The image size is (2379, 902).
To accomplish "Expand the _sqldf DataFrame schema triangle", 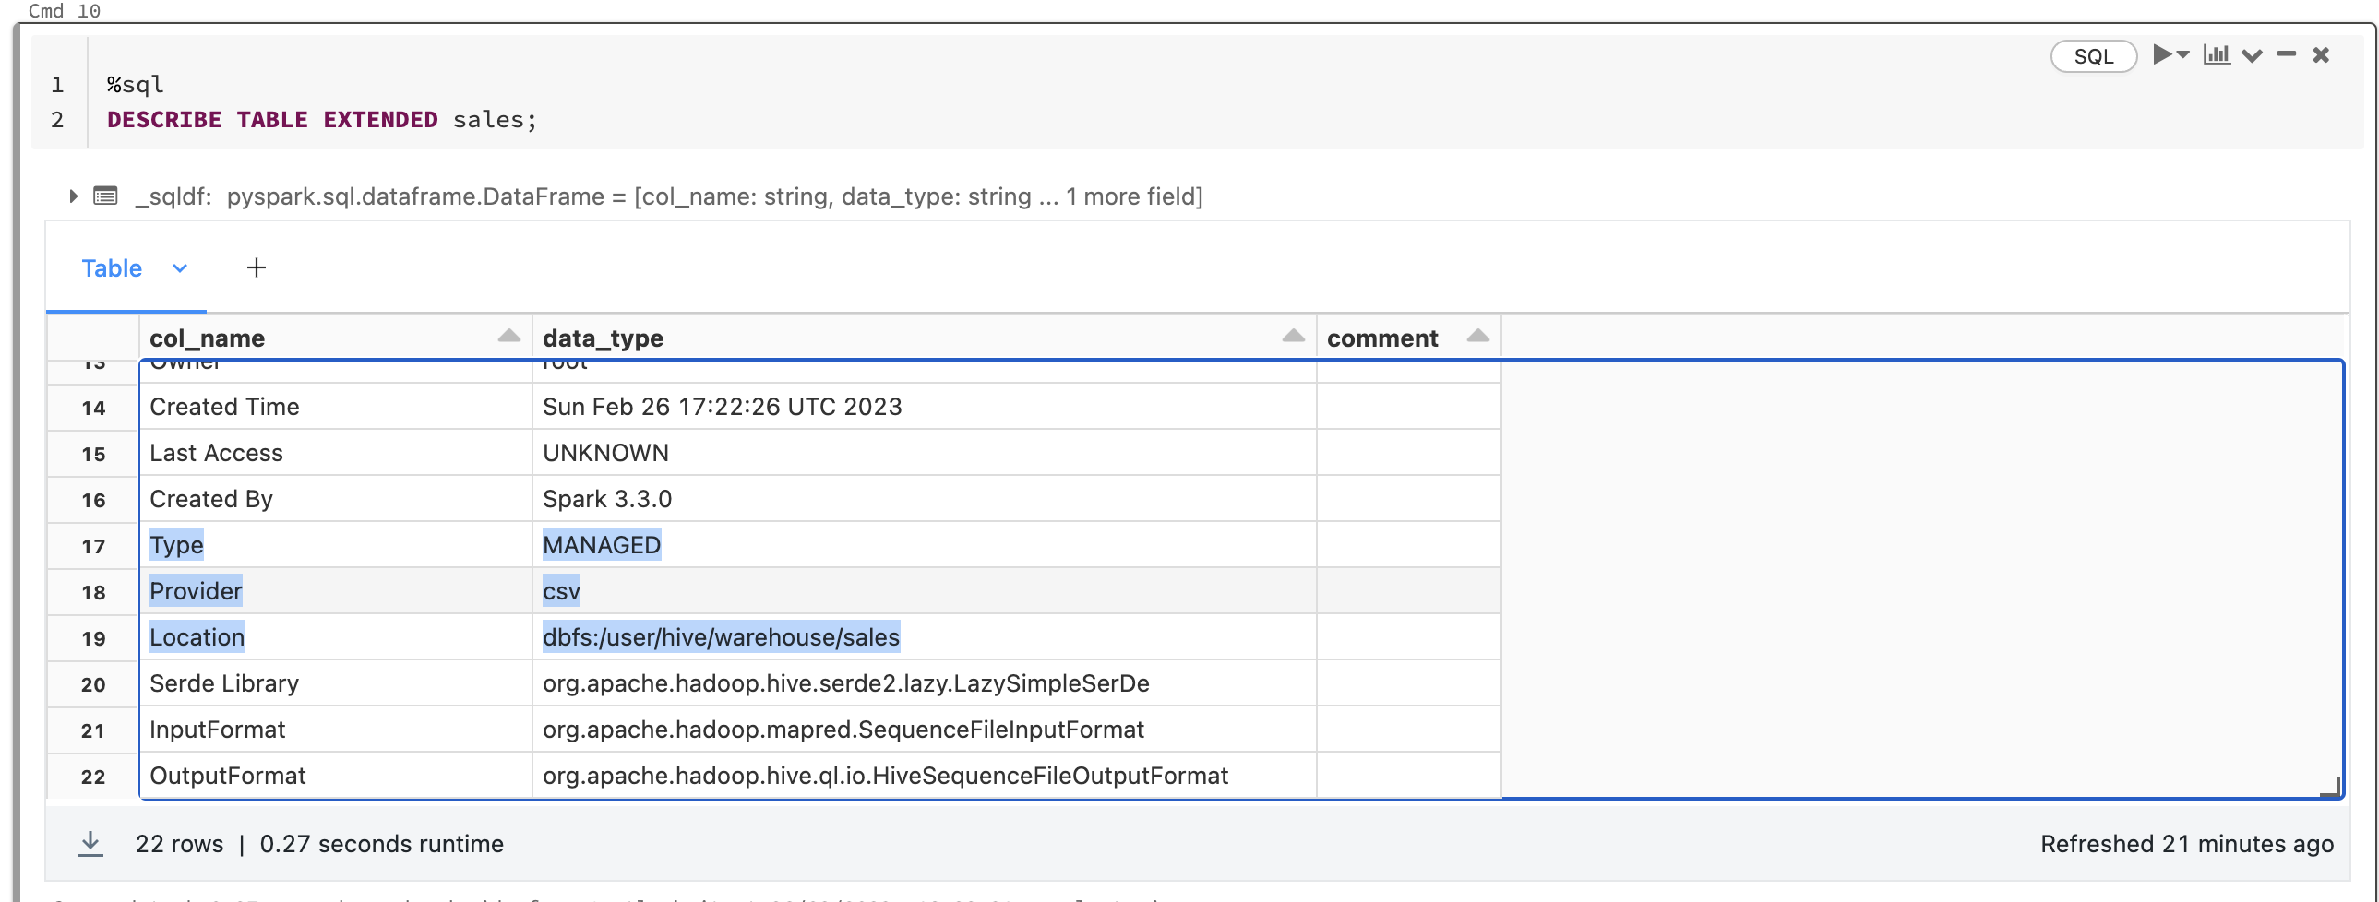I will coord(73,196).
